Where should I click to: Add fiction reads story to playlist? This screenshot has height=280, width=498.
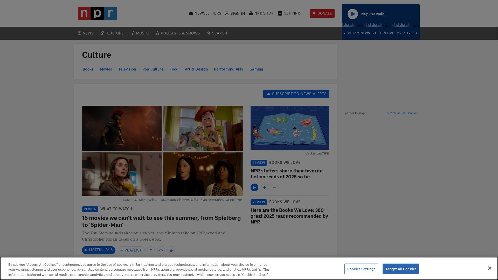265,187
